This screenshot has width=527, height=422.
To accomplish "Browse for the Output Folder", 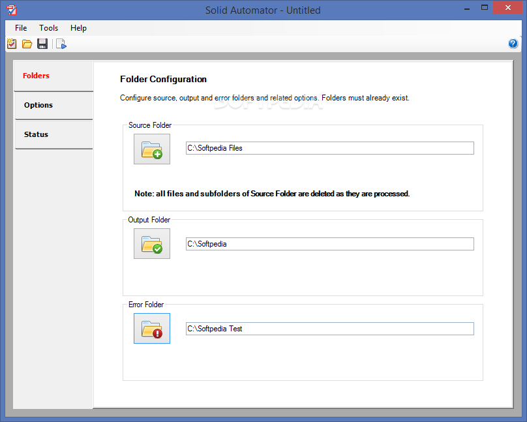I will point(152,243).
